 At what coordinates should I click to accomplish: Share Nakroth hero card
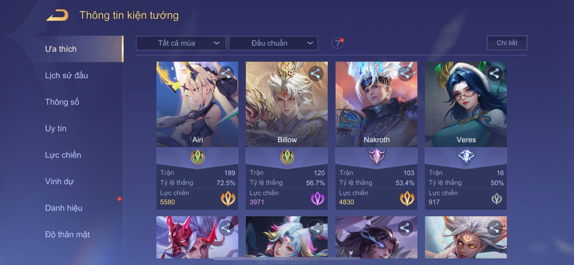405,73
